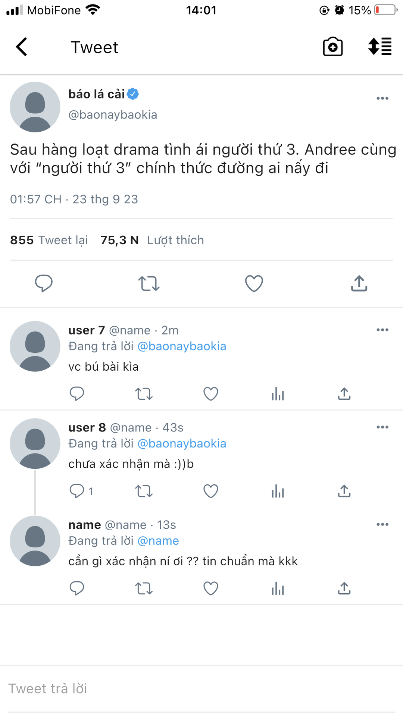Open the @name mention link
Screen dimensions: 403x716
pyautogui.click(x=158, y=541)
